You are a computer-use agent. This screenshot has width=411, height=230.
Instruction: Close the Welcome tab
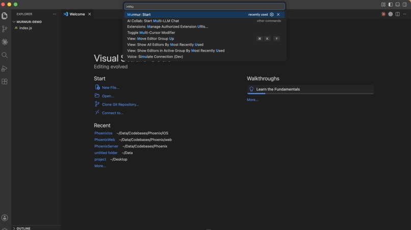tap(89, 14)
